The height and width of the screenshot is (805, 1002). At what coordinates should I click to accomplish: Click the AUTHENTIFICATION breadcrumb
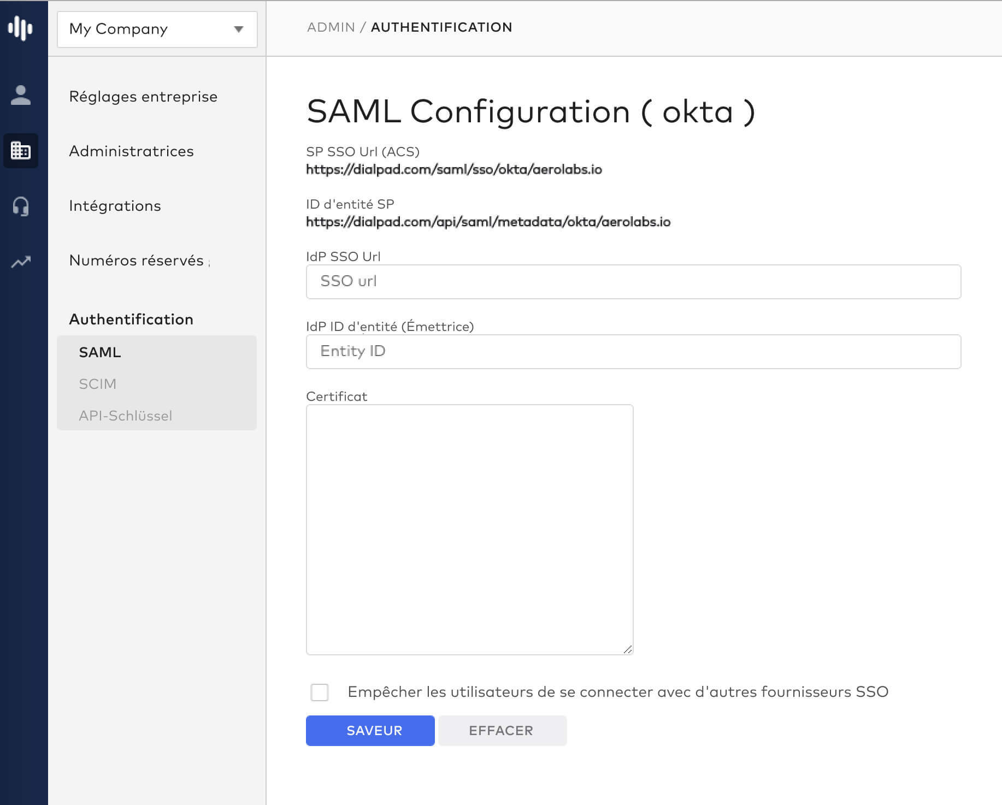tap(441, 27)
